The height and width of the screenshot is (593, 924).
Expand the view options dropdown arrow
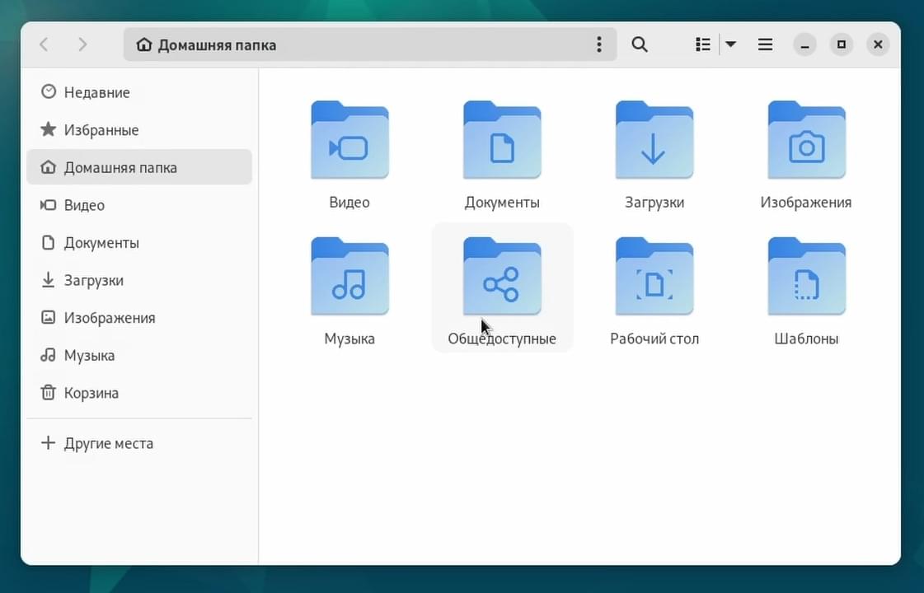(731, 44)
